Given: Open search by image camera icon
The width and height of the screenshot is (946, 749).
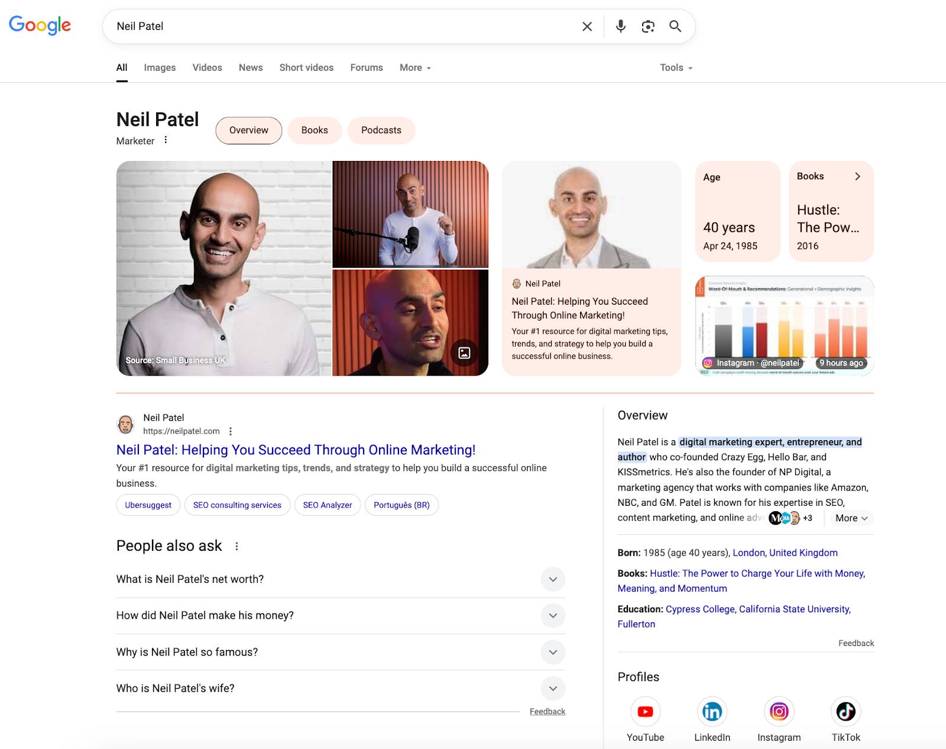Looking at the screenshot, I should pos(648,26).
